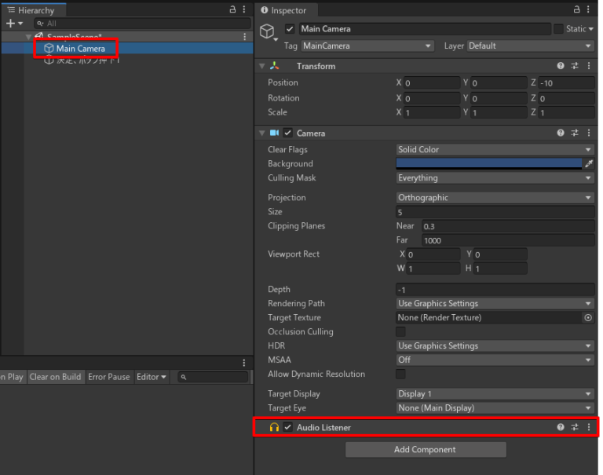
Task: Open the Layer dropdown showing Default
Action: [x=531, y=46]
